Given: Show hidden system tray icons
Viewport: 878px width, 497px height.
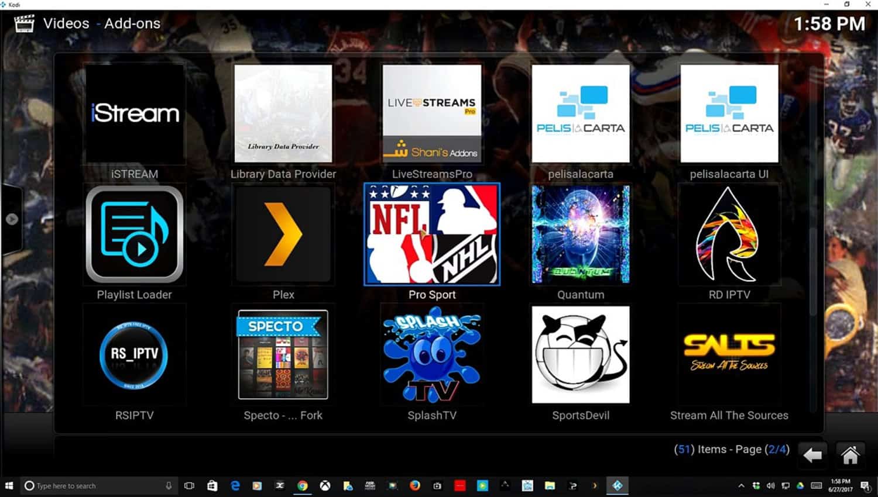Looking at the screenshot, I should tap(741, 485).
